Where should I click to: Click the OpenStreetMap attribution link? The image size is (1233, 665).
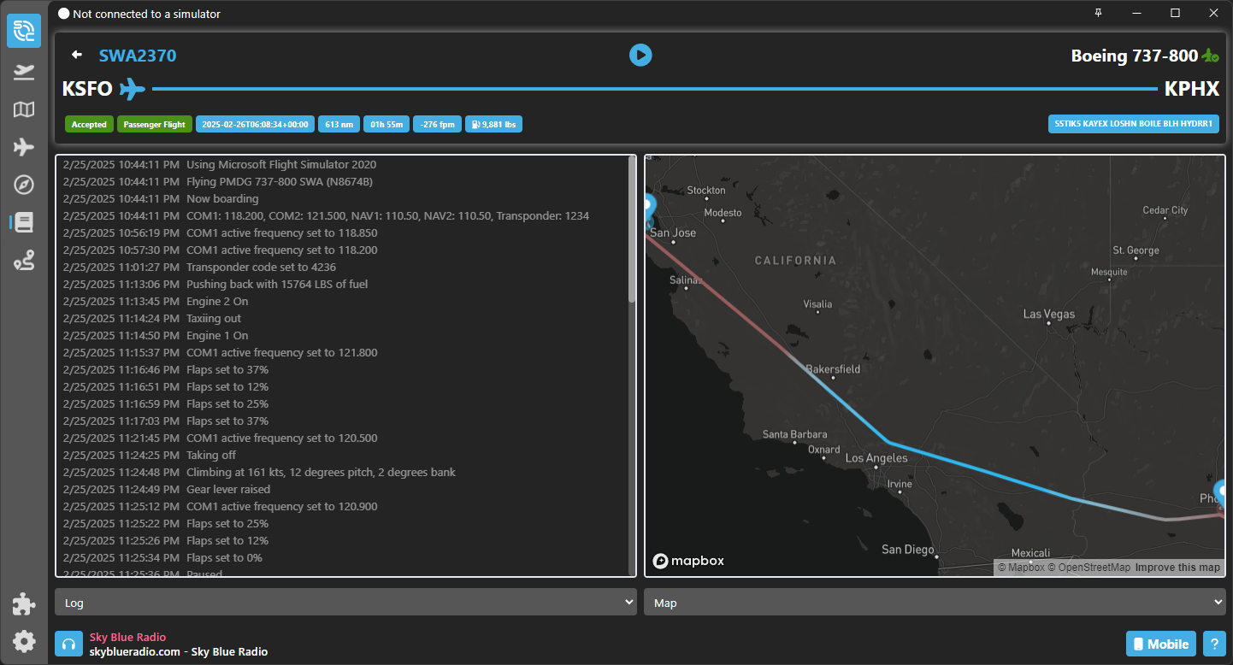1089,568
